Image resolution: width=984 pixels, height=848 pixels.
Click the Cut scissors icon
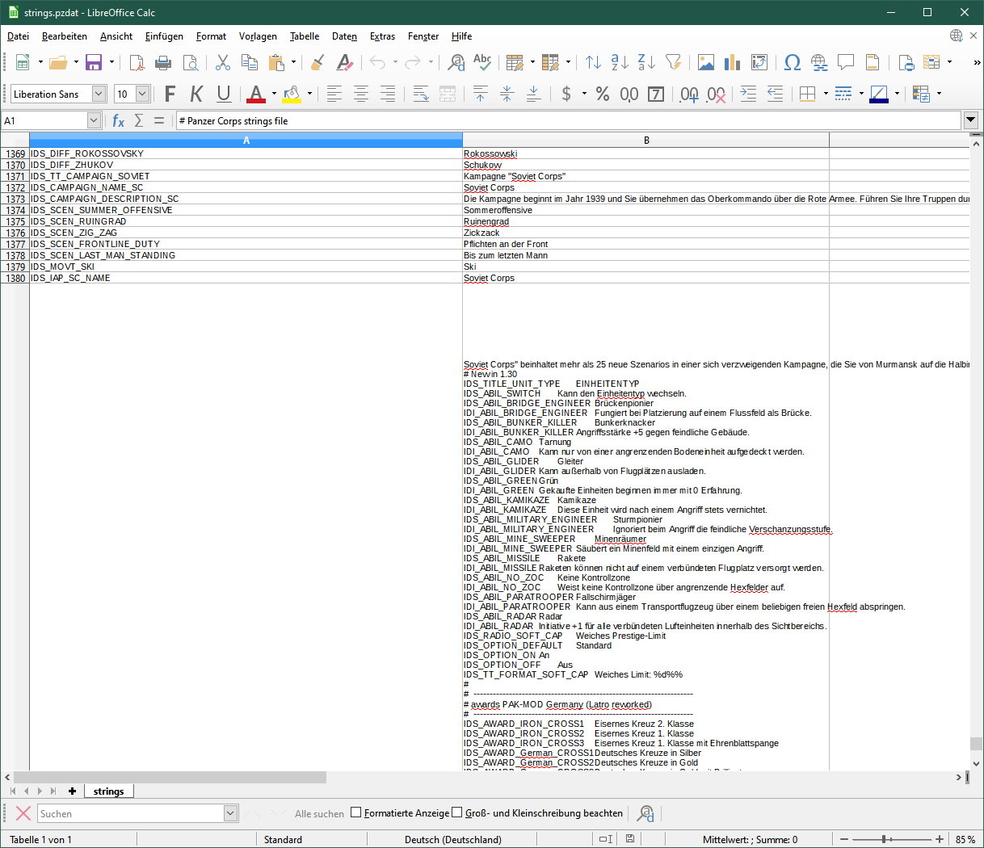(223, 62)
